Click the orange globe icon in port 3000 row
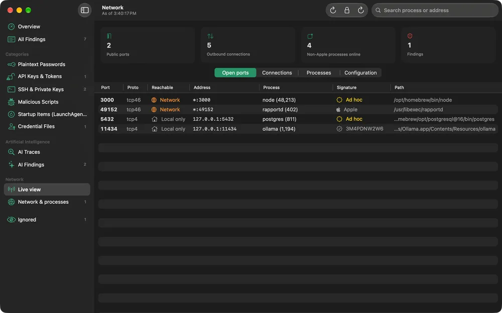 pyautogui.click(x=154, y=100)
